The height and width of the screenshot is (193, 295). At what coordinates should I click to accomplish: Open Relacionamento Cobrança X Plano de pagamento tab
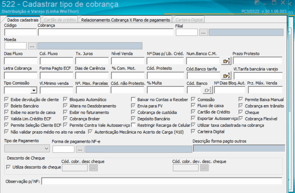(125, 20)
